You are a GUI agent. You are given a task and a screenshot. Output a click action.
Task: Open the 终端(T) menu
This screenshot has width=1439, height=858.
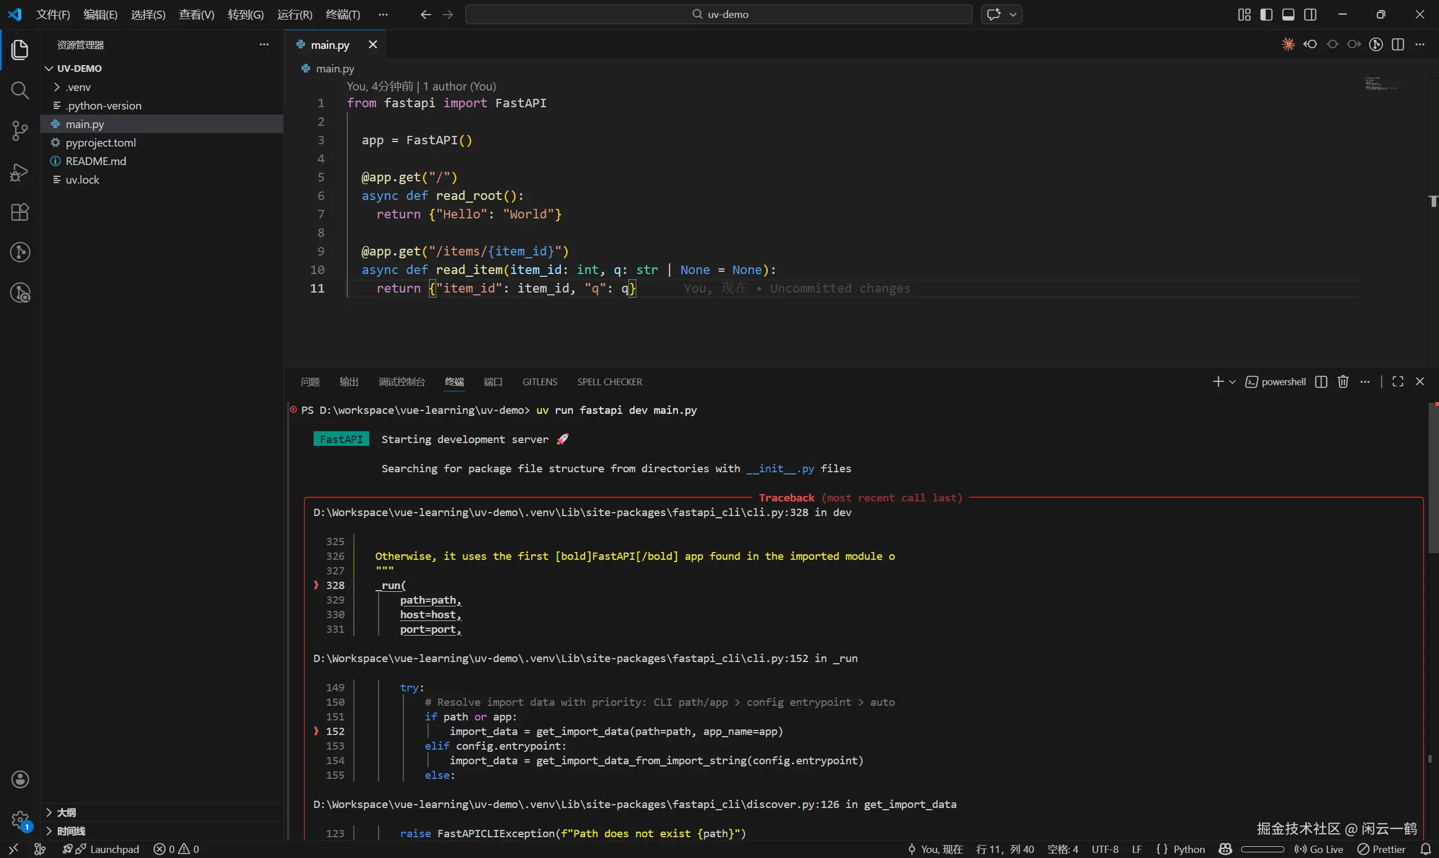click(x=342, y=15)
